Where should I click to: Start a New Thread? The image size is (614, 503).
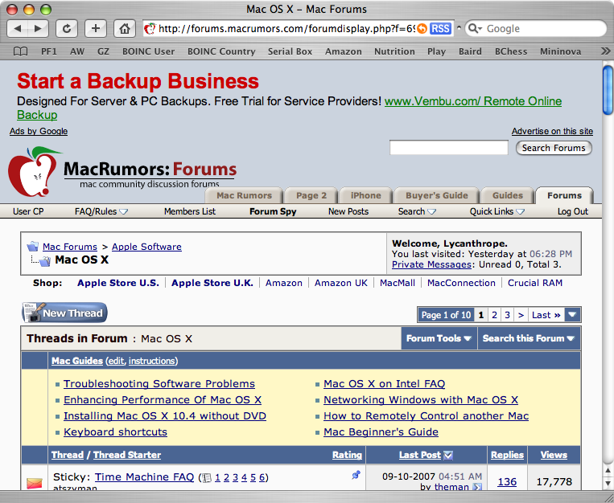tap(64, 313)
